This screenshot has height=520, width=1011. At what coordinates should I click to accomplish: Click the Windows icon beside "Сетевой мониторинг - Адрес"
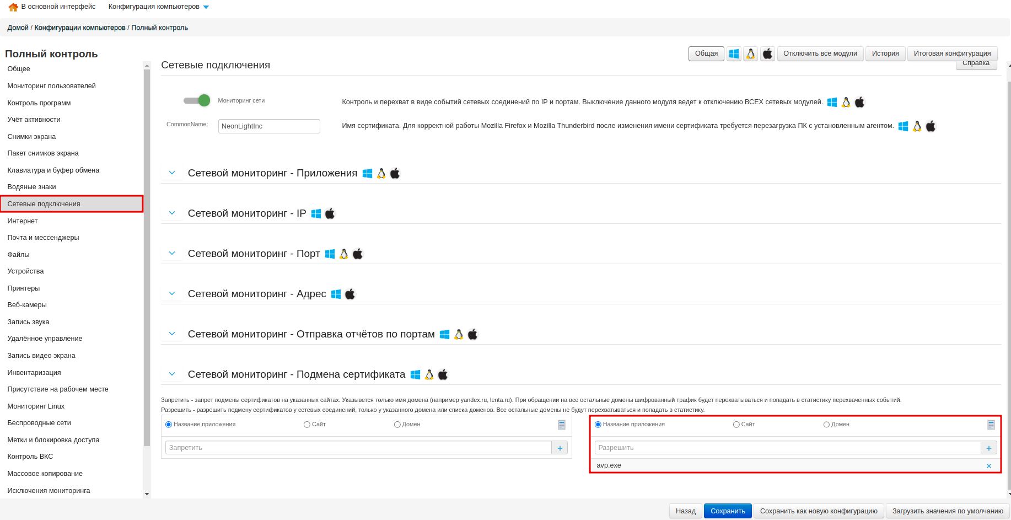coord(337,293)
